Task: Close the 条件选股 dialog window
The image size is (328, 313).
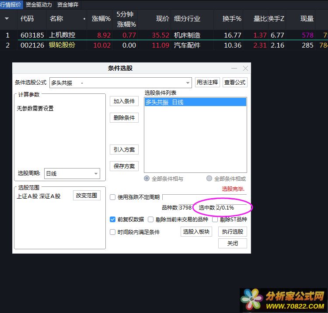Action: pyautogui.click(x=245, y=69)
